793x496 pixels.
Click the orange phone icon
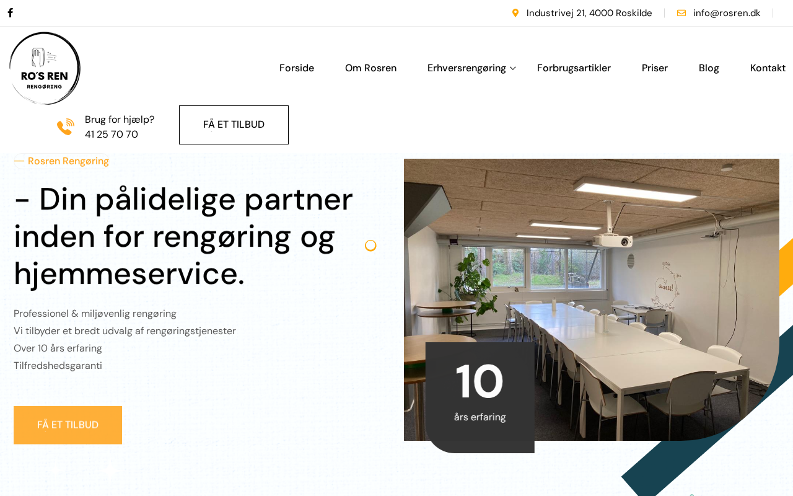click(66, 126)
